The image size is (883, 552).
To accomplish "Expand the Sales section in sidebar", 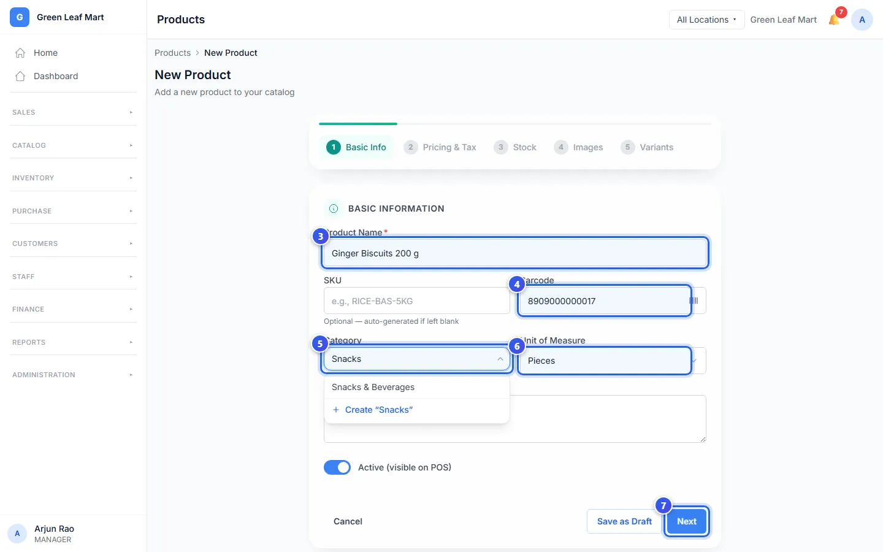I will [x=74, y=112].
